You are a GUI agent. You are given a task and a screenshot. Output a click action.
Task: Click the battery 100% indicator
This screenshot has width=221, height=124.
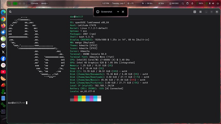(200, 4)
